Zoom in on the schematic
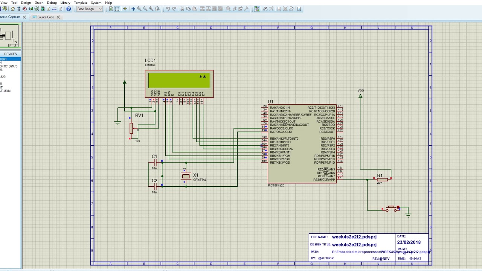Screen dimensions: 482x271 [139, 9]
